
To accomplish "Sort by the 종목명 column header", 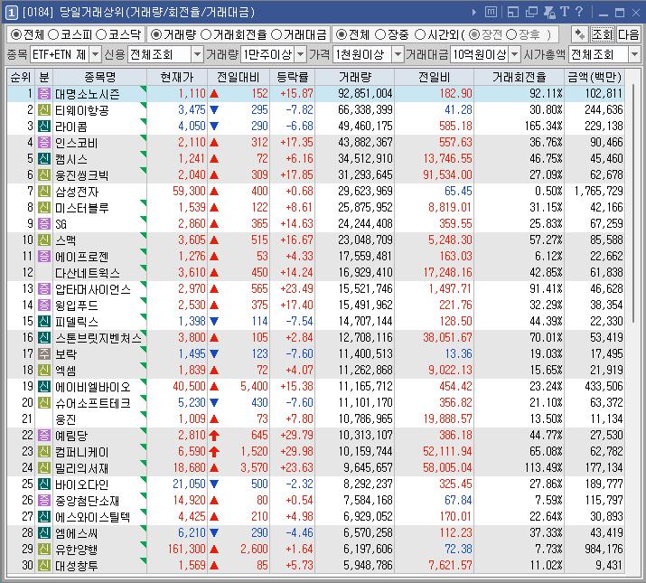I will pos(99,77).
